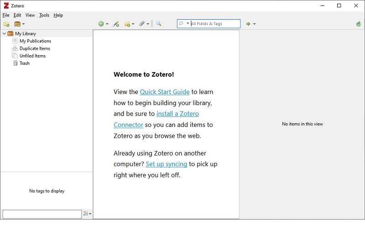Click the Advanced Search magnifier icon

tap(158, 24)
